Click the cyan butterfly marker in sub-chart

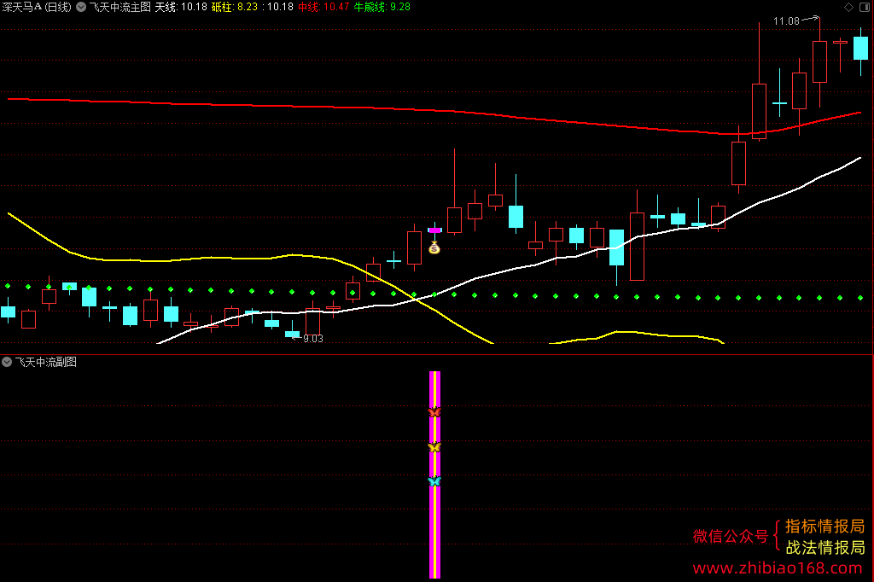[434, 481]
